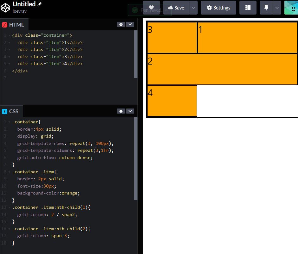Fold HTML line 5 item div
Image resolution: width=298 pixels, height=254 pixels.
tap(9, 64)
